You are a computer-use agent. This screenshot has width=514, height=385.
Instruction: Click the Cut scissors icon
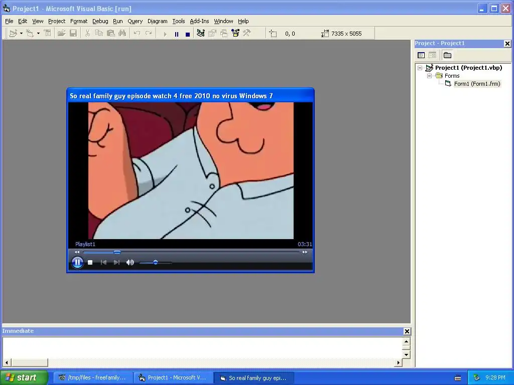click(x=87, y=34)
